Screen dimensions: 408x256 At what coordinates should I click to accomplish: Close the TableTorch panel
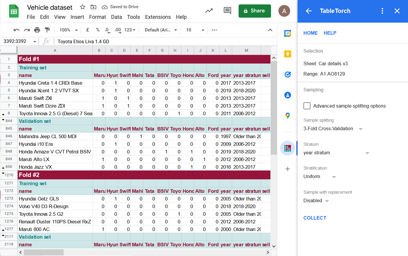click(x=397, y=11)
